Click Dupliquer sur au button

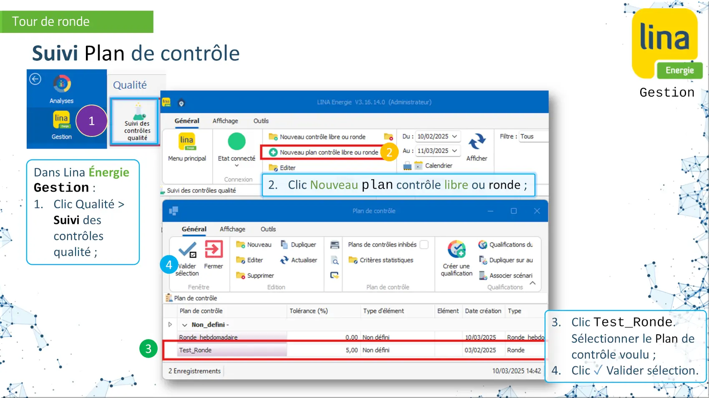coord(506,260)
